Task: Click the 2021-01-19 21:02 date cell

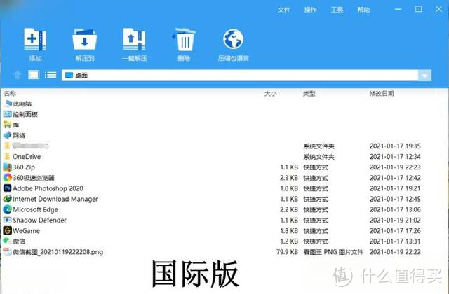Action: 395,220
